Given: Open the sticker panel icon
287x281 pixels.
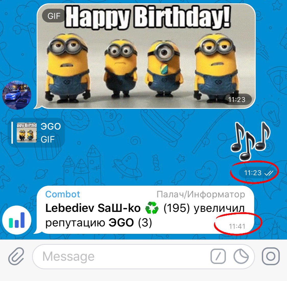Looking at the screenshot, I should click(241, 256).
